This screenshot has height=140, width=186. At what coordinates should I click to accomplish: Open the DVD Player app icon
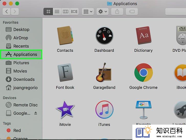coord(181,35)
